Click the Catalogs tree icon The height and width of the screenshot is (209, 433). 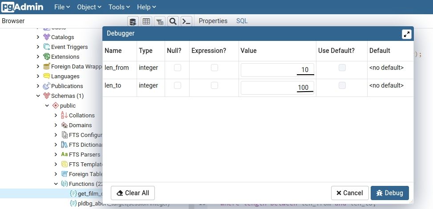(x=46, y=37)
